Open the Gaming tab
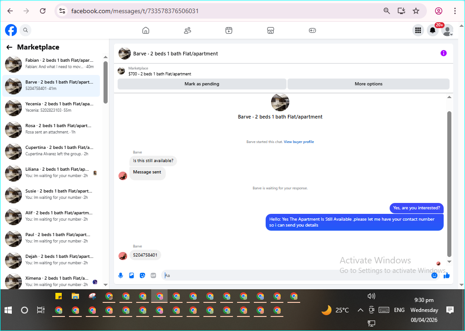The height and width of the screenshot is (331, 465). pyautogui.click(x=312, y=30)
